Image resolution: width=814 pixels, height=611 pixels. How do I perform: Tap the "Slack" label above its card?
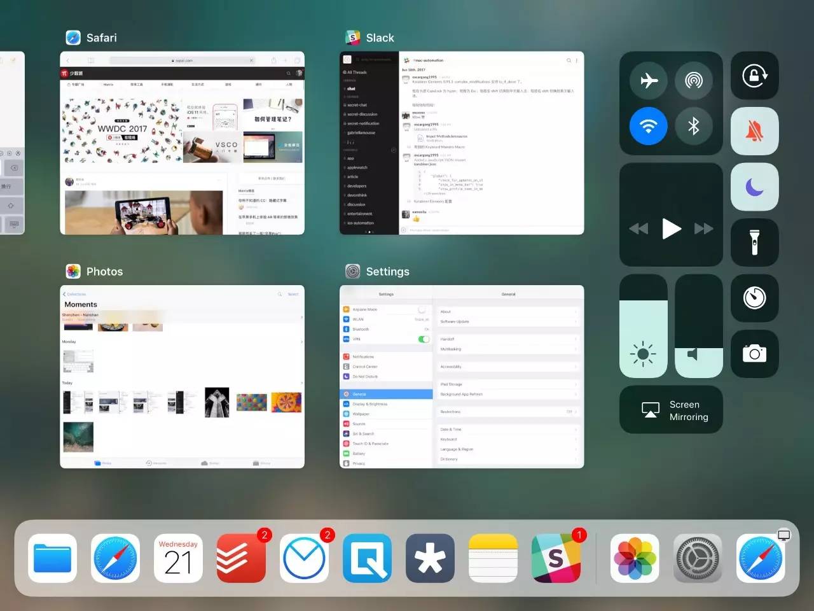coord(380,38)
